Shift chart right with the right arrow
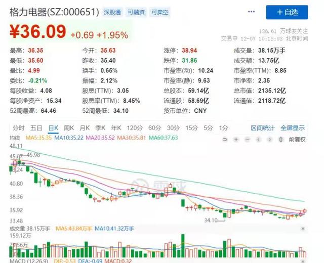 click(x=269, y=140)
